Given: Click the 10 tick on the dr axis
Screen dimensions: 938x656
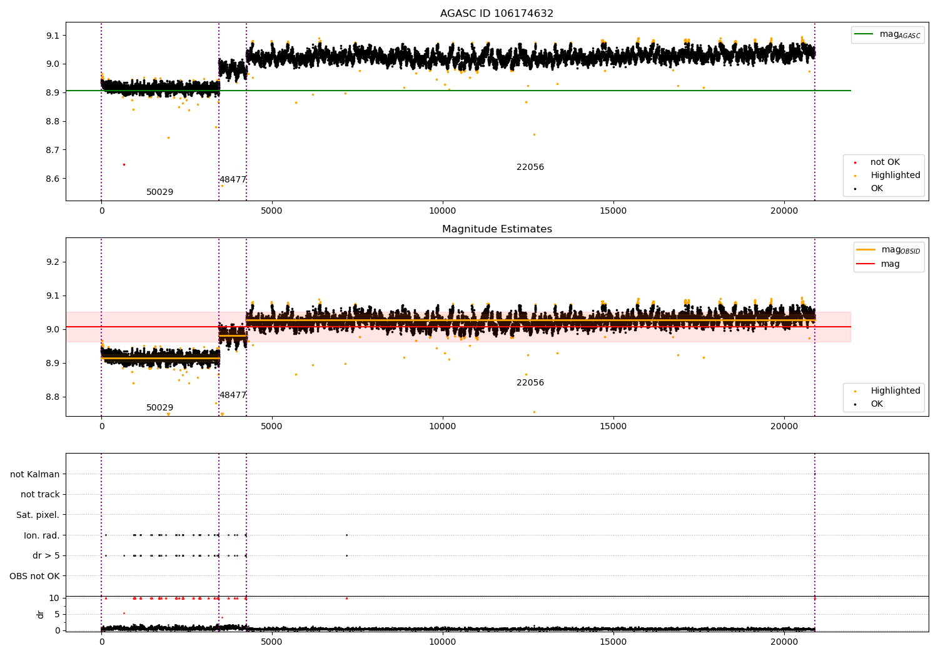Looking at the screenshot, I should coord(54,598).
